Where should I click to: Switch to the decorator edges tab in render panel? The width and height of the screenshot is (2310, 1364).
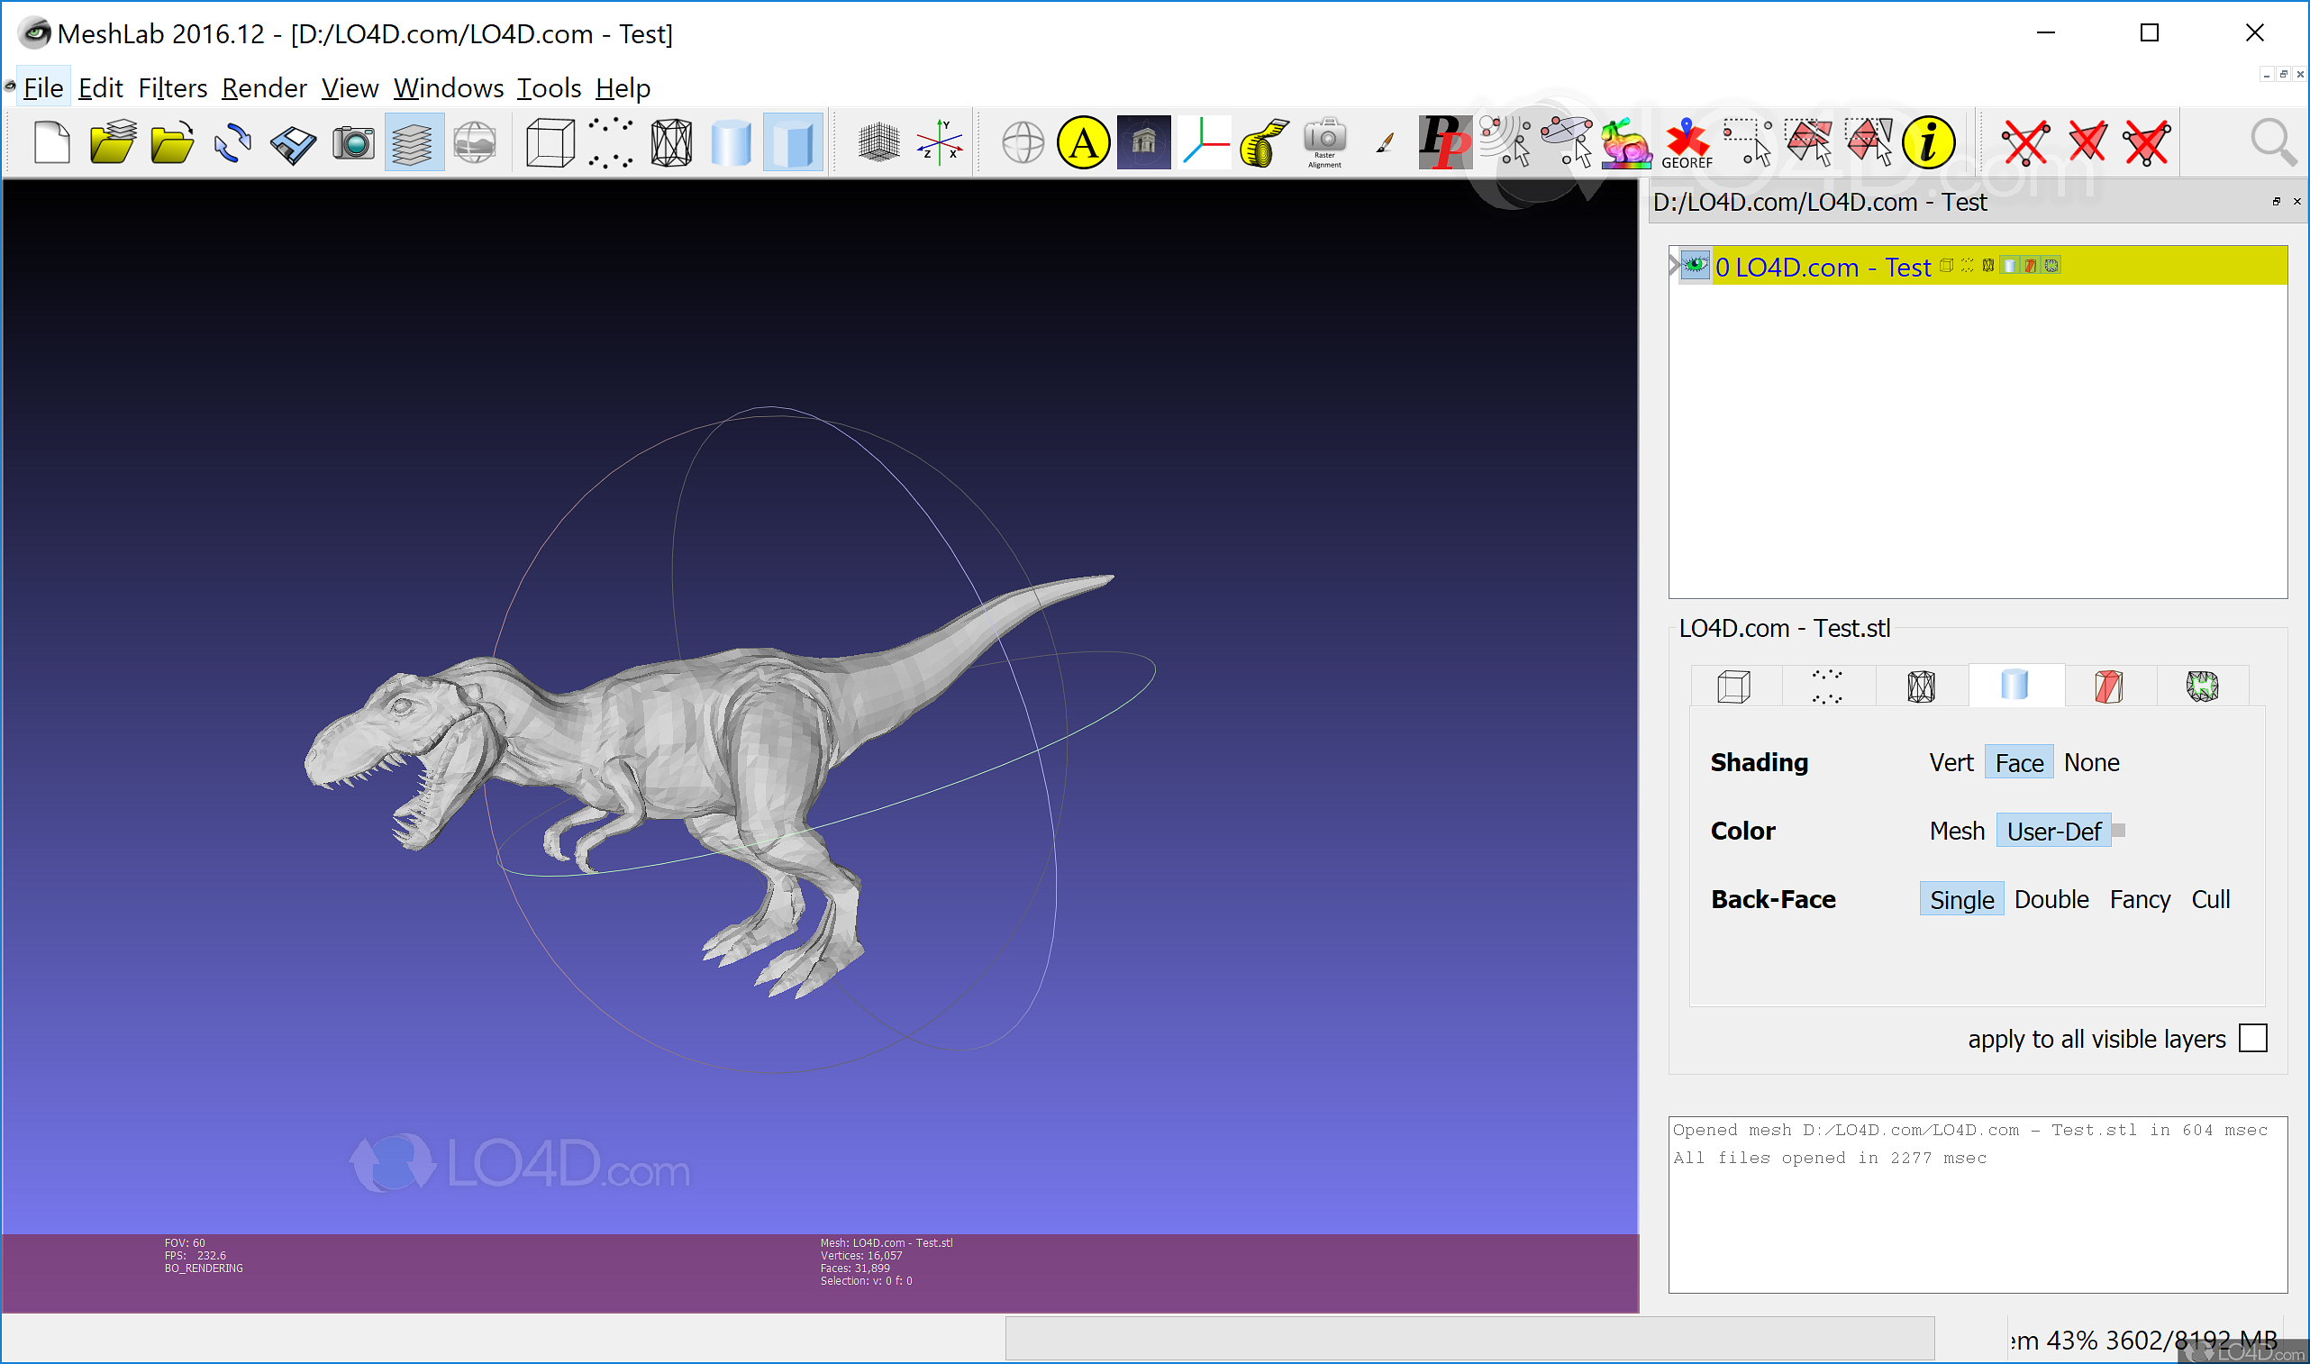point(2203,686)
